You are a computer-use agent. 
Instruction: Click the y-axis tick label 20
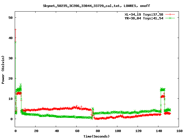click(10, 78)
